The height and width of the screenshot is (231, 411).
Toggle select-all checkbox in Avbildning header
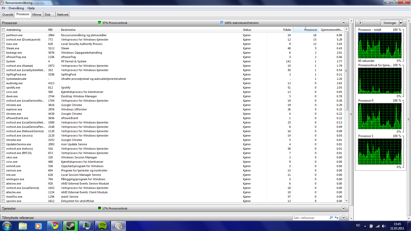pyautogui.click(x=3, y=30)
